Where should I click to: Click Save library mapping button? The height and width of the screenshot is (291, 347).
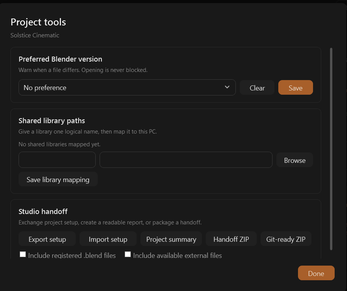(x=58, y=179)
